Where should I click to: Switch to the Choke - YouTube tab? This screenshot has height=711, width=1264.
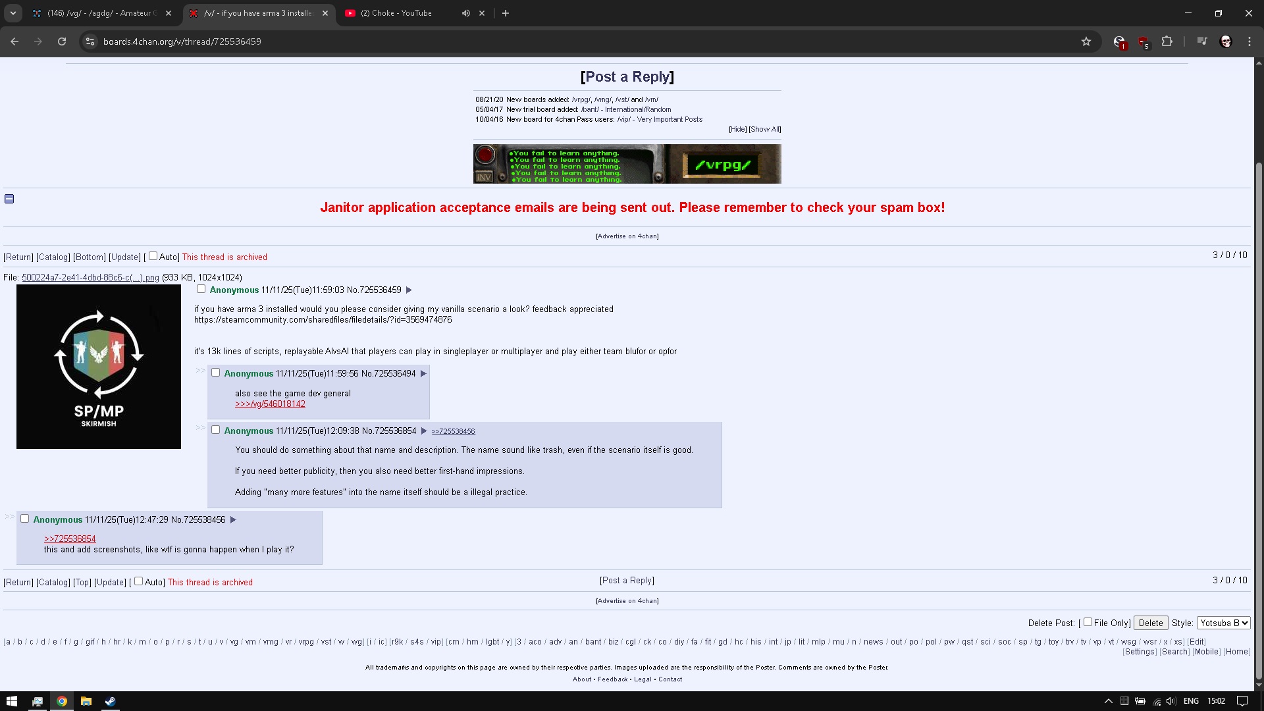click(x=396, y=13)
